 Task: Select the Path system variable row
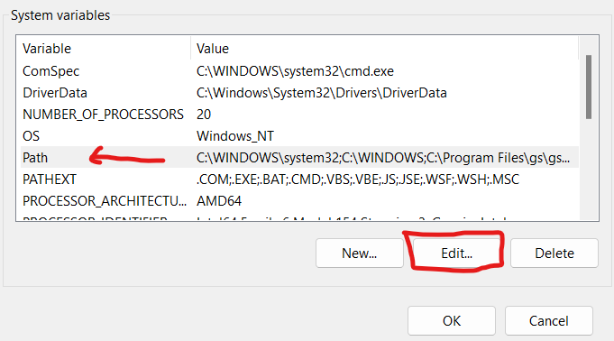299,158
